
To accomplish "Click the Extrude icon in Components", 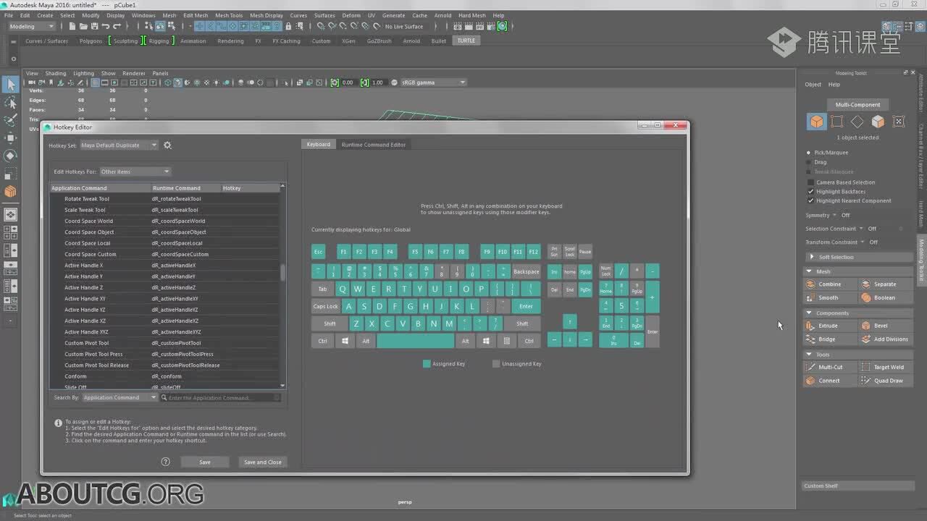I will point(810,326).
